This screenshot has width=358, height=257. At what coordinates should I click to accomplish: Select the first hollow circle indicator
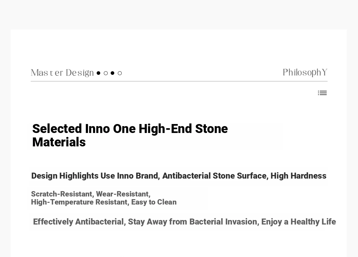106,73
